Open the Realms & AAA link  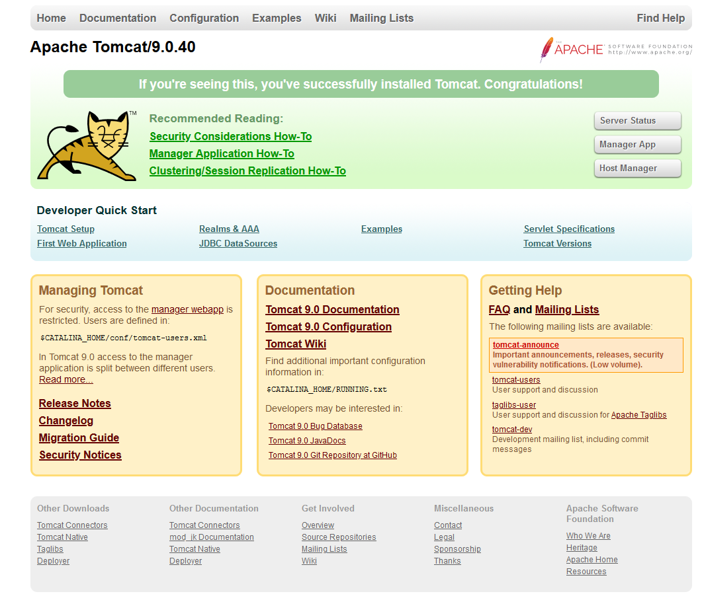[229, 229]
